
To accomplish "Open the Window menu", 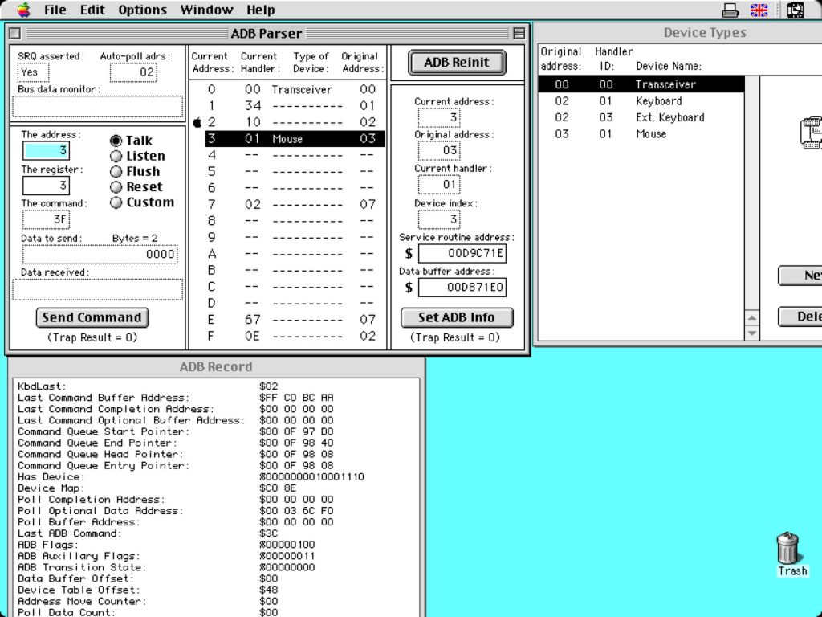I will tap(206, 10).
